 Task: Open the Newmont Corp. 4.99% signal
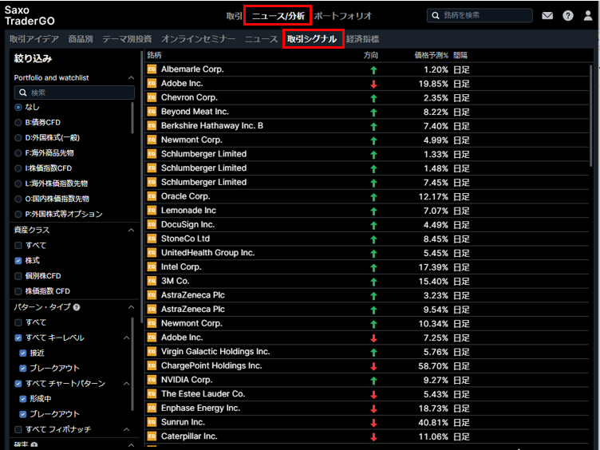[367, 140]
